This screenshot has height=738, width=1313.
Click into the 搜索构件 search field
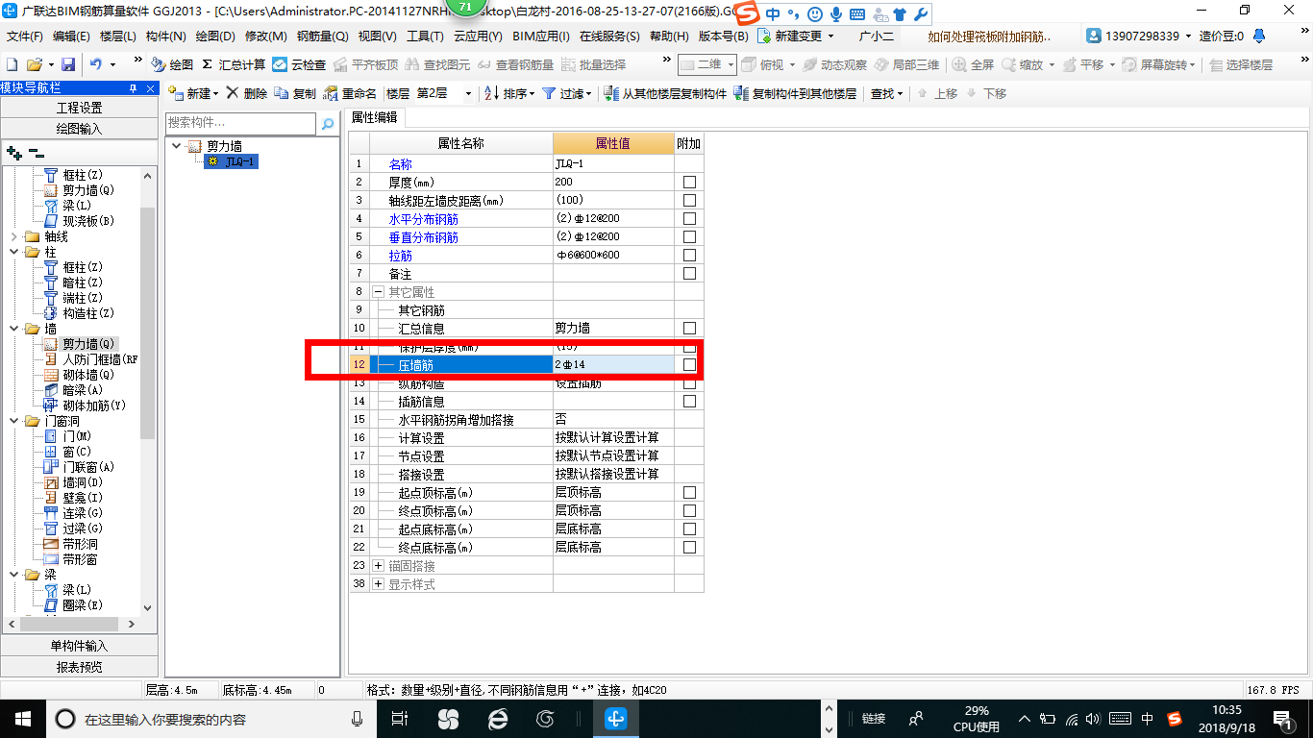(240, 123)
